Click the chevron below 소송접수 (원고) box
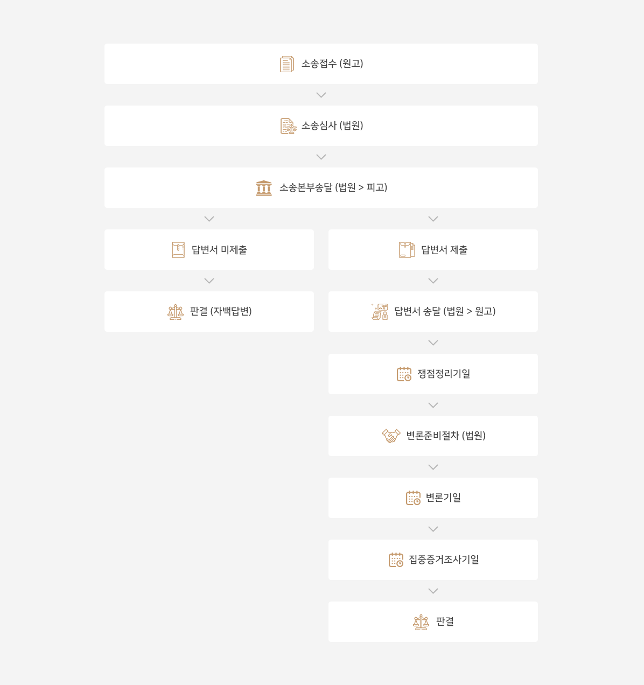Viewport: 644px width, 685px height. [x=321, y=95]
